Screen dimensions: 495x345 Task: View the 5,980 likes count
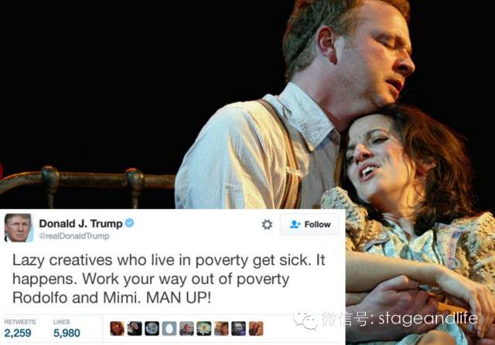click(67, 333)
